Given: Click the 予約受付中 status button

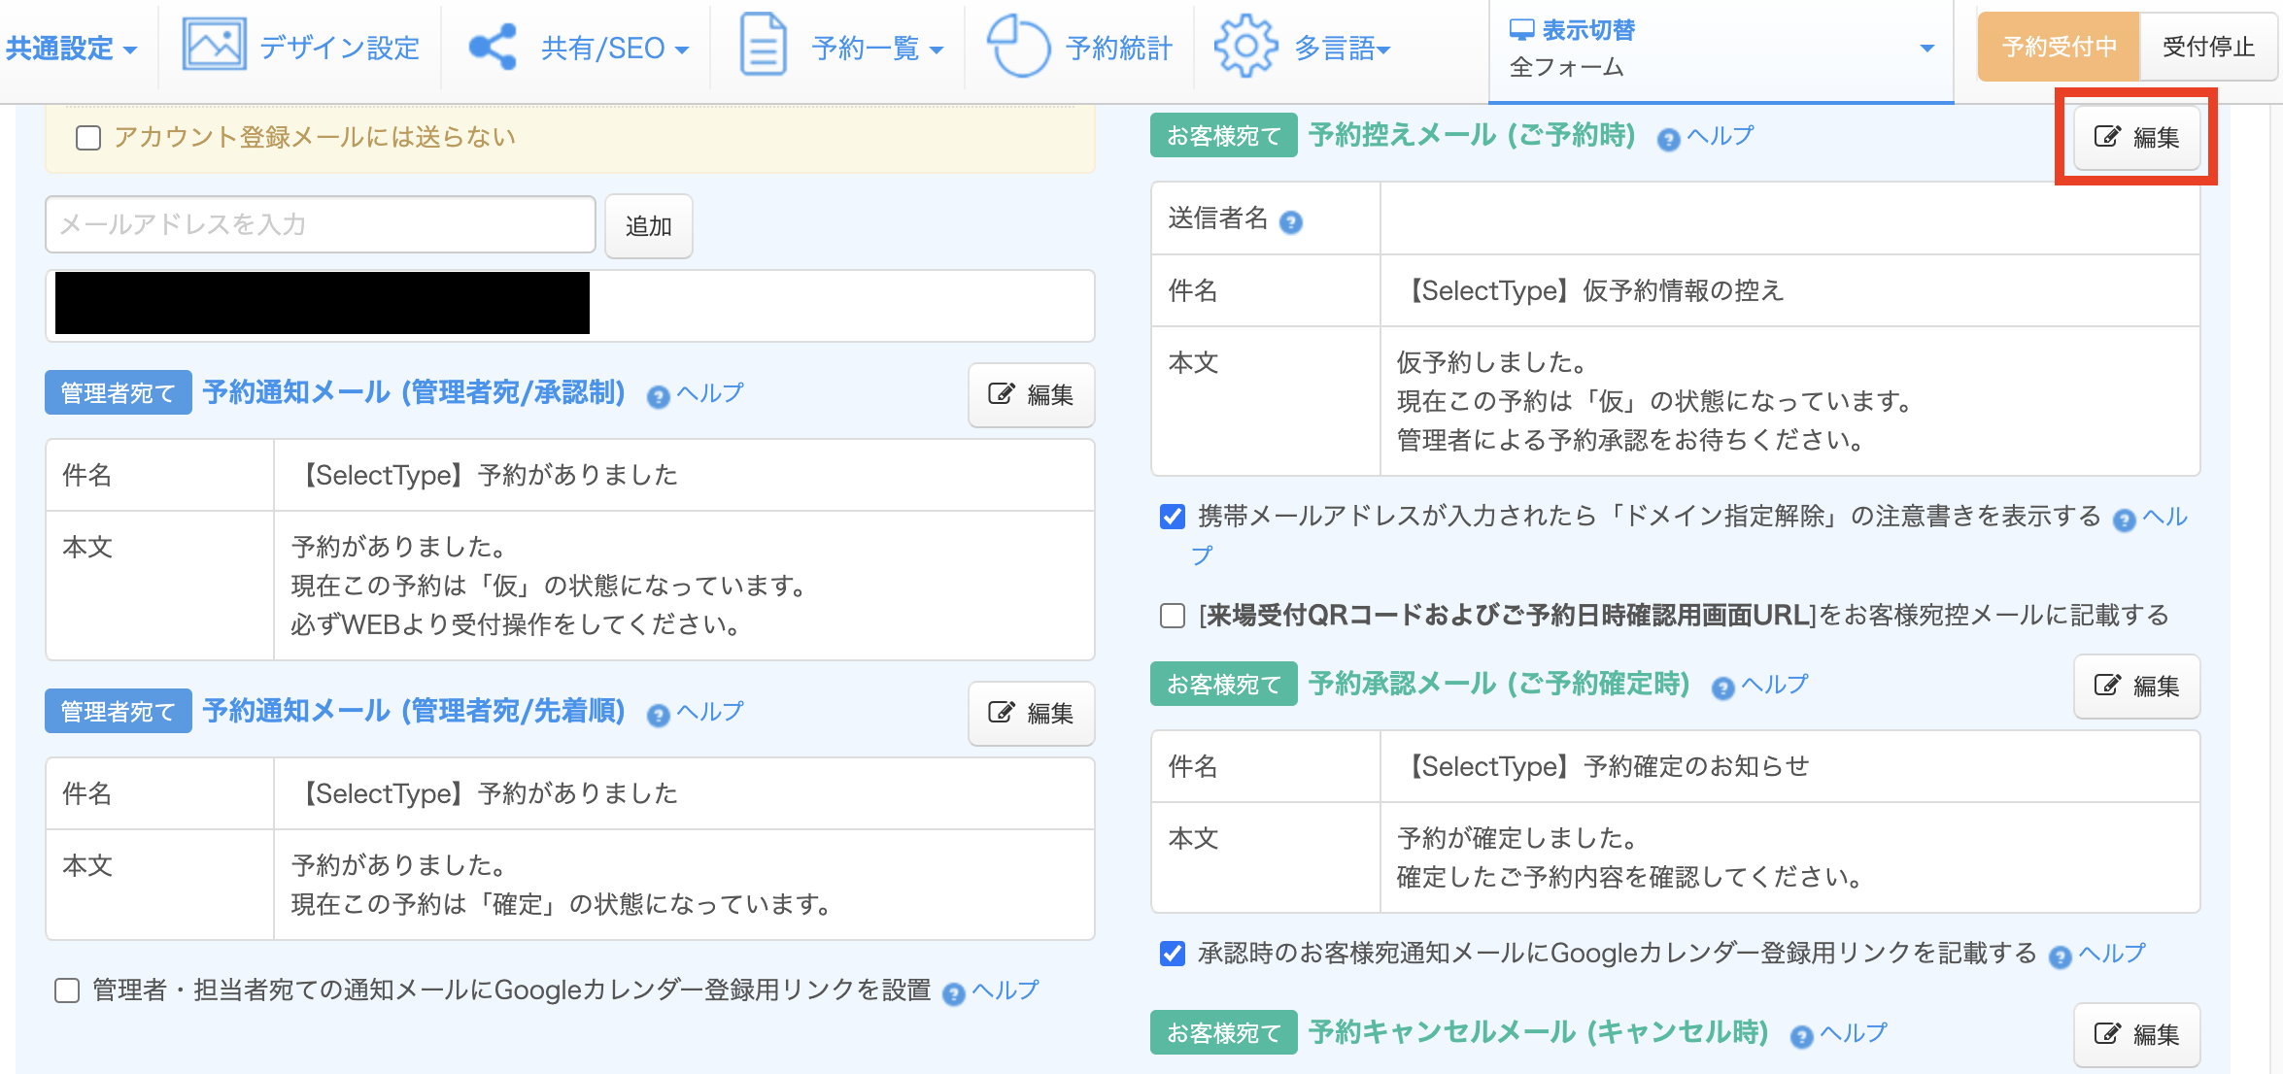Looking at the screenshot, I should pos(2059,47).
